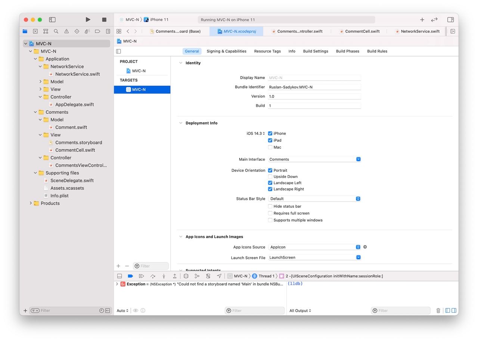Image resolution: width=478 pixels, height=341 pixels.
Task: Hide the navigator sidebar toggle in toolbar
Action: pos(52,19)
